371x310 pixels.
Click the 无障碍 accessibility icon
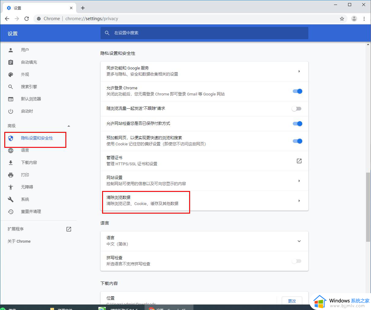click(11, 187)
